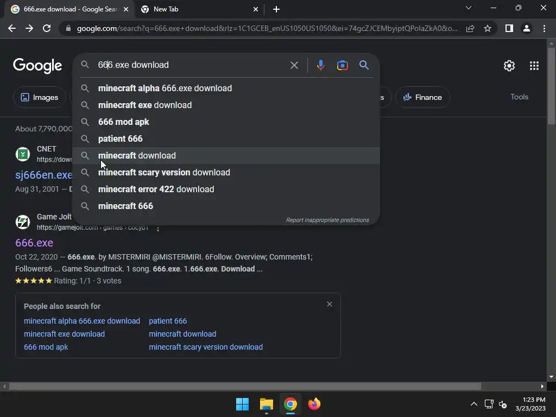Screen dimensions: 556x417
Task: Open Chrome three-dot menu
Action: click(x=544, y=28)
